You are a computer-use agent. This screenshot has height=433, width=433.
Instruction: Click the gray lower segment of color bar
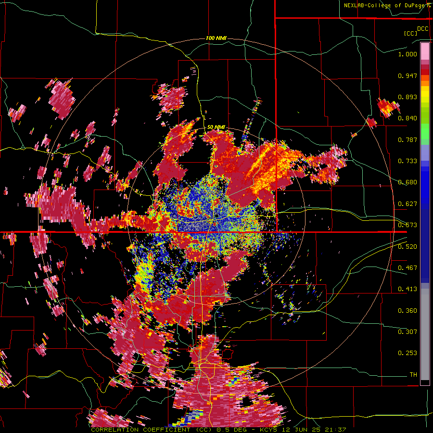[x=425, y=334]
